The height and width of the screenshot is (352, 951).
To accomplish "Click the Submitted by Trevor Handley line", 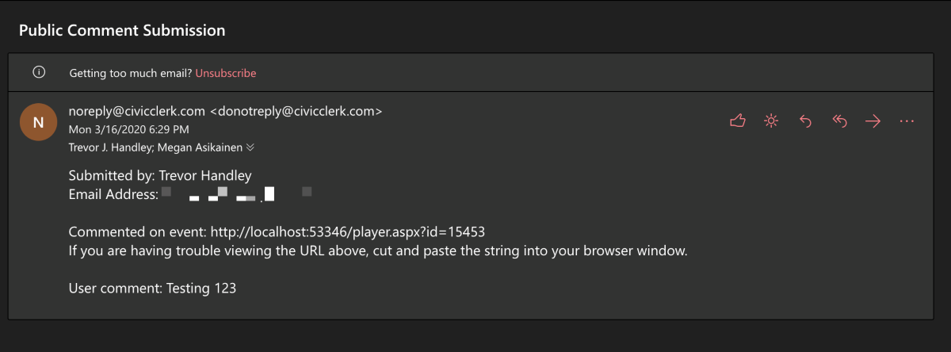I will pos(160,176).
